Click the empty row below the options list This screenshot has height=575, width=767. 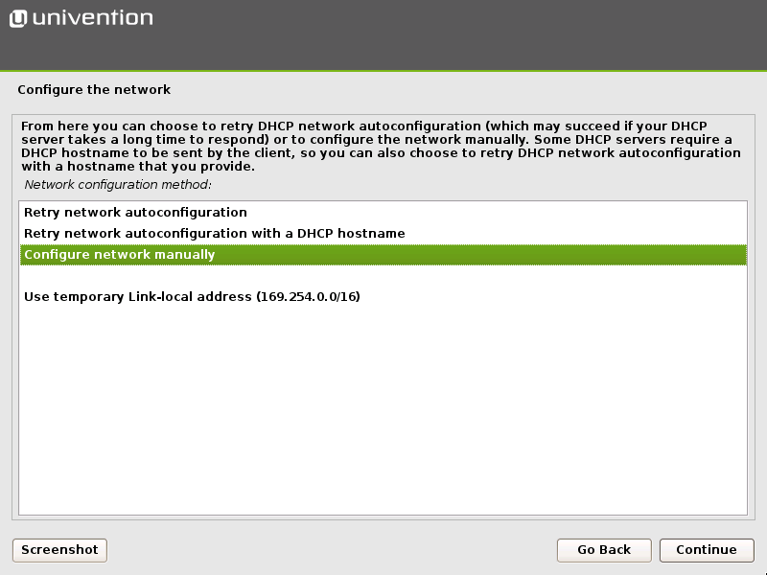coord(383,275)
